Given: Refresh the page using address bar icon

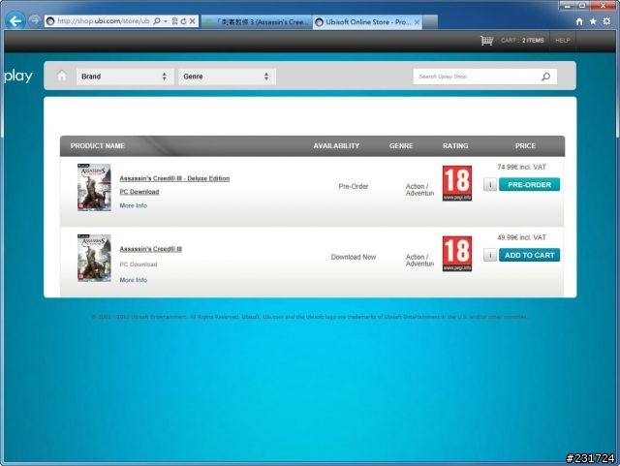Looking at the screenshot, I should click(183, 21).
